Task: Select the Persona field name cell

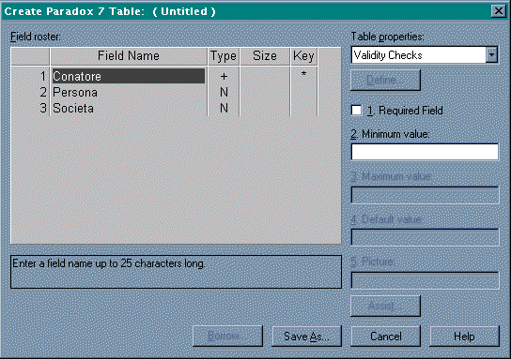Action: (129, 92)
